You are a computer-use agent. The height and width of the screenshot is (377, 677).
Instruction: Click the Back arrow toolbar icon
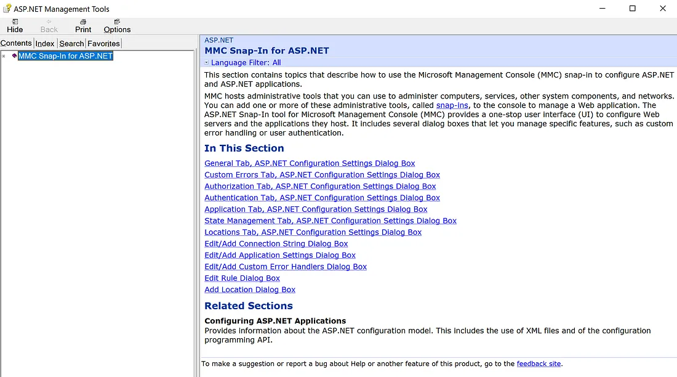49,22
